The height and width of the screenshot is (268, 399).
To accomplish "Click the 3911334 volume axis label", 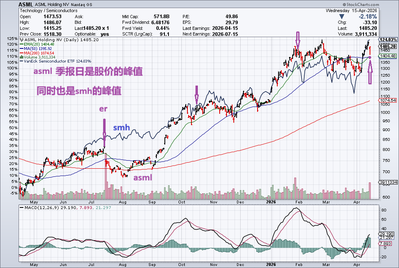I will point(388,182).
